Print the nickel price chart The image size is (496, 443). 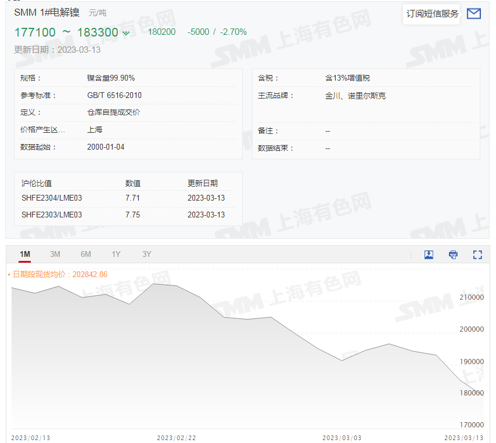click(453, 254)
